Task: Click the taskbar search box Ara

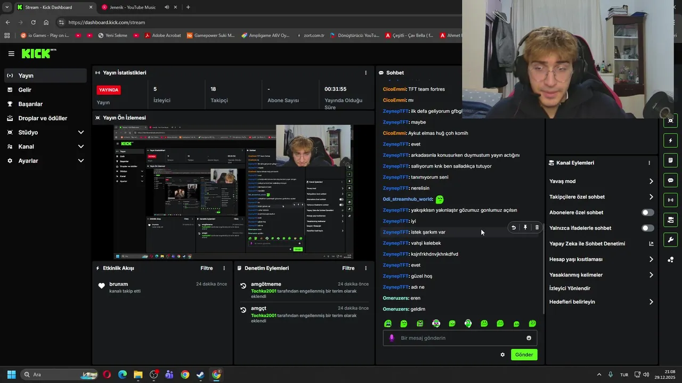Action: tap(60, 374)
